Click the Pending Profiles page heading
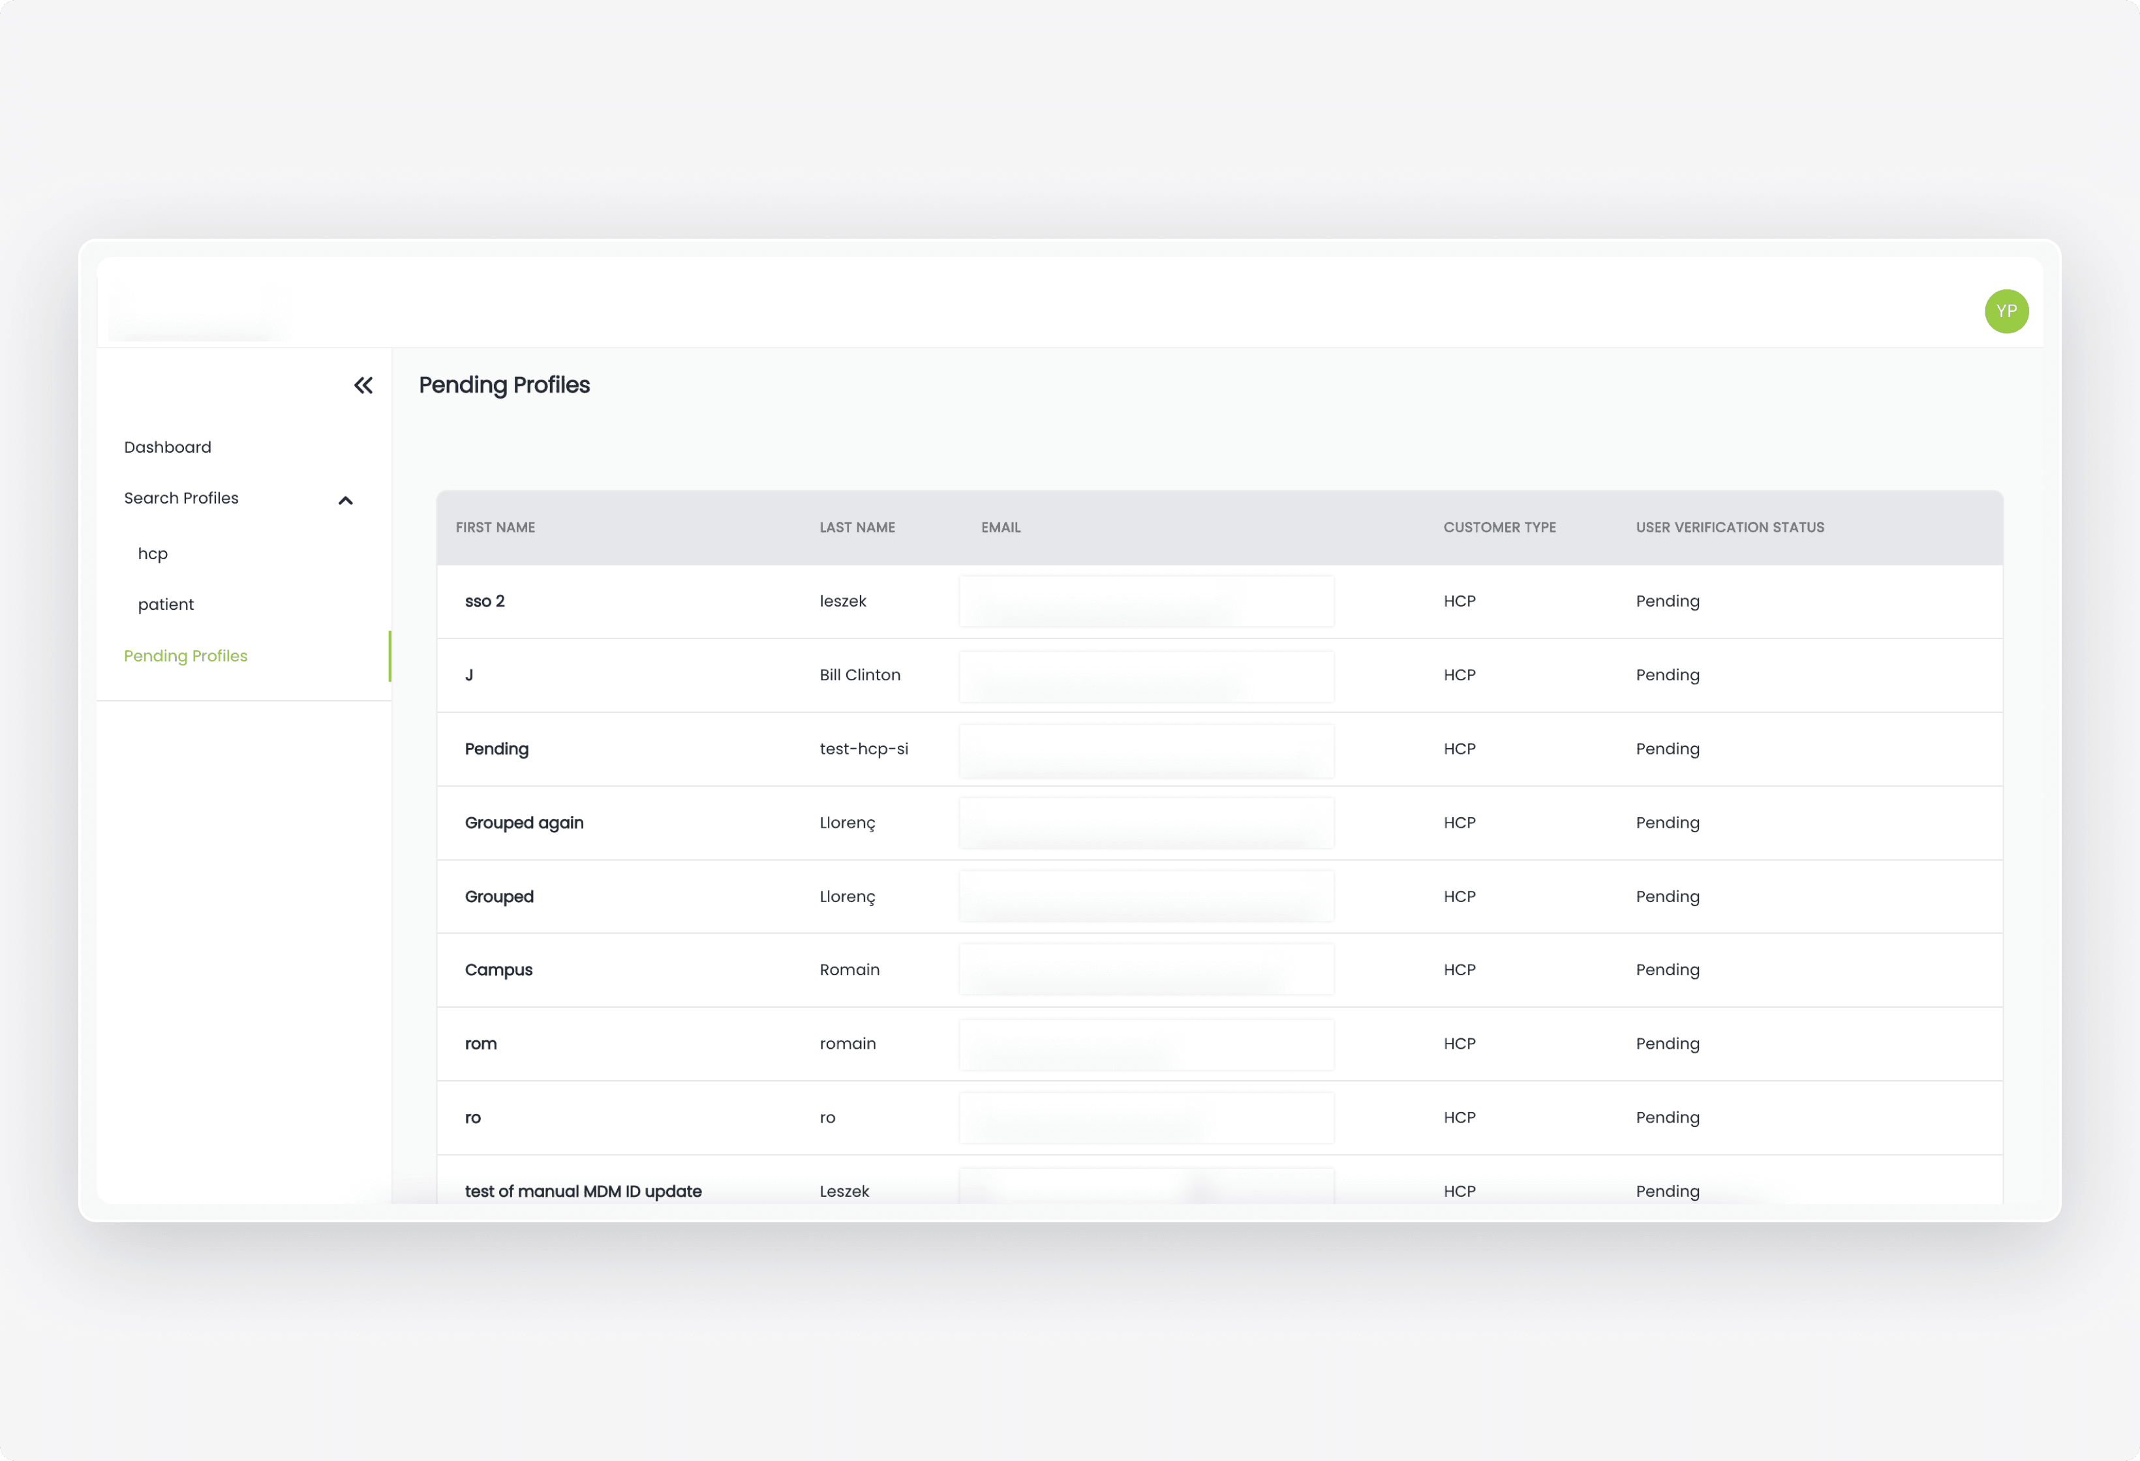This screenshot has height=1461, width=2140. (x=504, y=385)
